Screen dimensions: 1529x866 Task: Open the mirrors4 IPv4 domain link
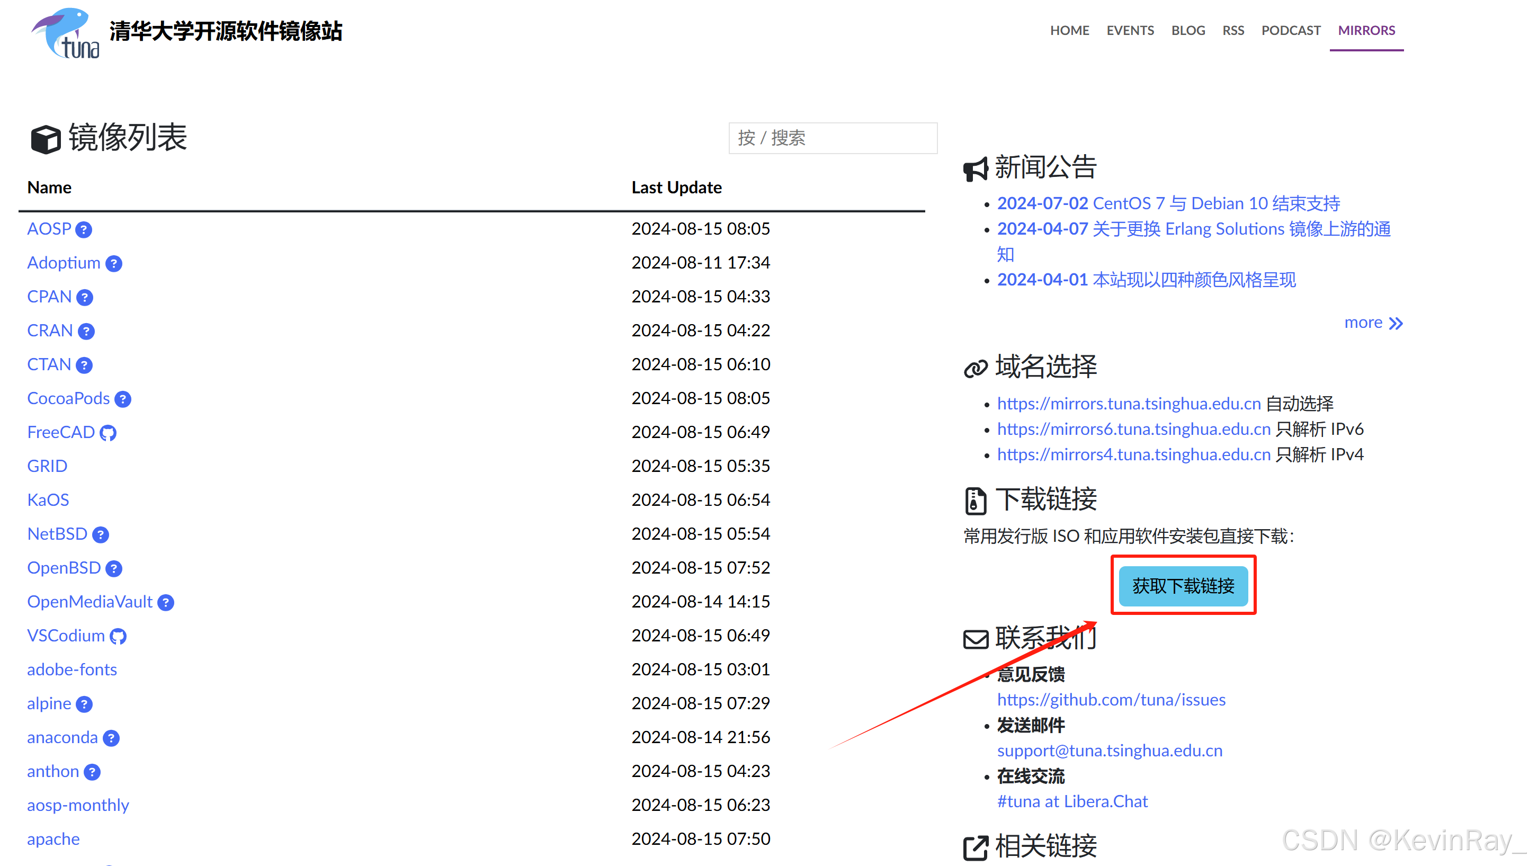(x=1133, y=454)
